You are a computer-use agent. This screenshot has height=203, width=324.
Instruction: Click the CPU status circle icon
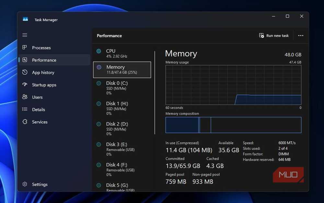pyautogui.click(x=99, y=51)
